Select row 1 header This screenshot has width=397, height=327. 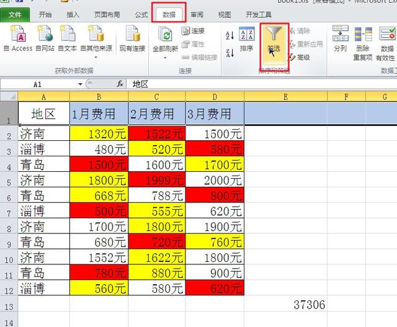[x=9, y=113]
